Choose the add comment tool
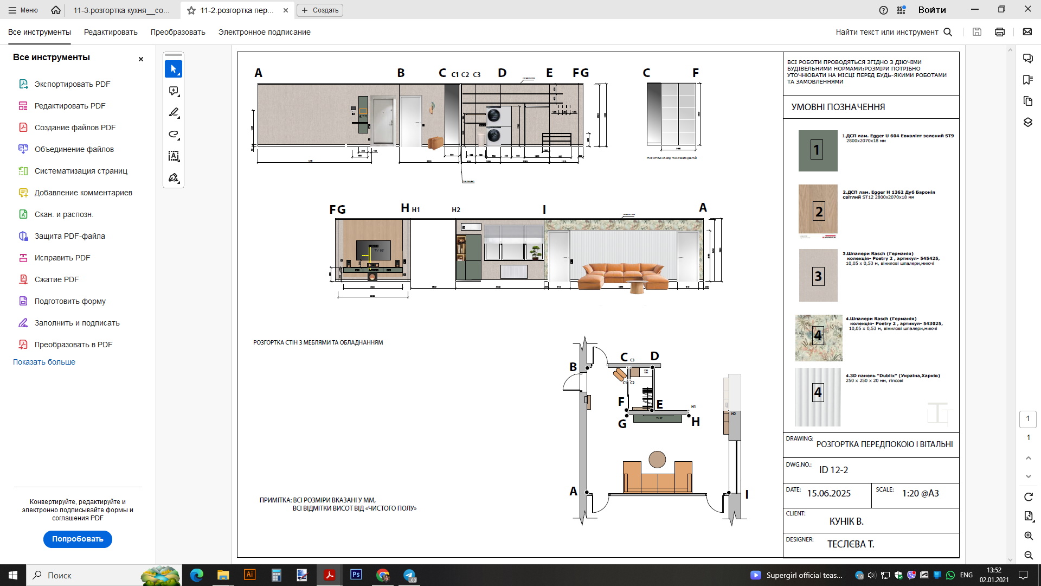Screen dimensions: 1041x586 tap(173, 91)
